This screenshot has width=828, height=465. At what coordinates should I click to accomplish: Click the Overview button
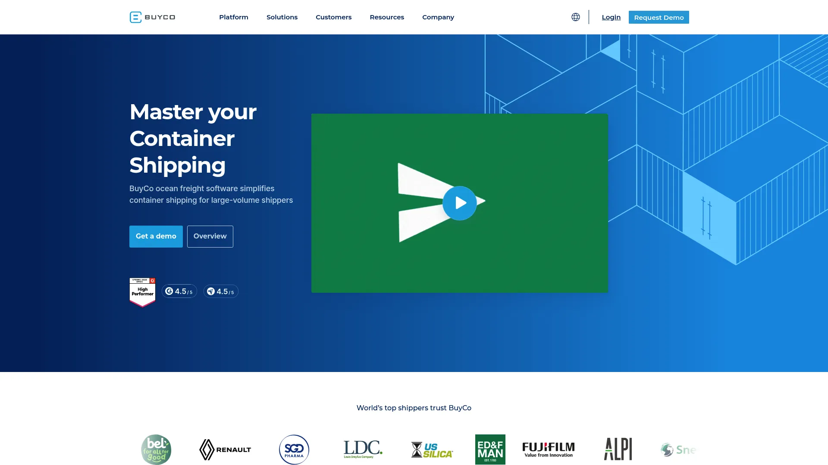[x=210, y=236]
